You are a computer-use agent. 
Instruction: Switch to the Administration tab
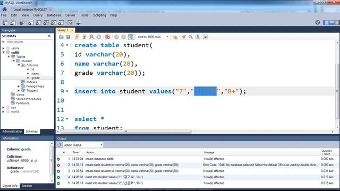point(12,132)
